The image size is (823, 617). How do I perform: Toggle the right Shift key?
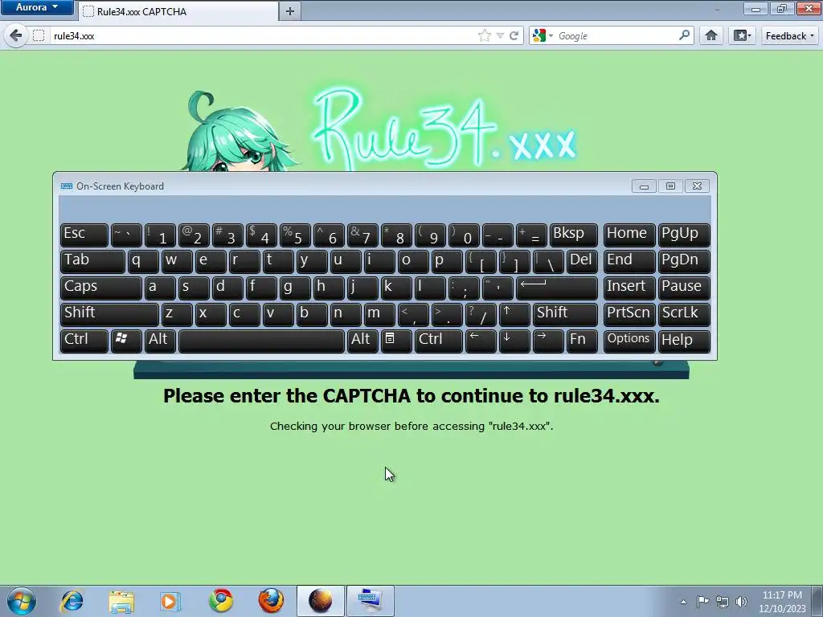click(565, 314)
